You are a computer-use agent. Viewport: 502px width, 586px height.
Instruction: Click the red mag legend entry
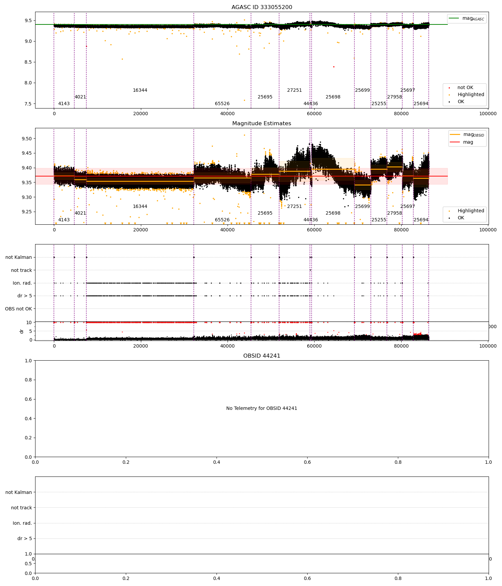click(462, 142)
